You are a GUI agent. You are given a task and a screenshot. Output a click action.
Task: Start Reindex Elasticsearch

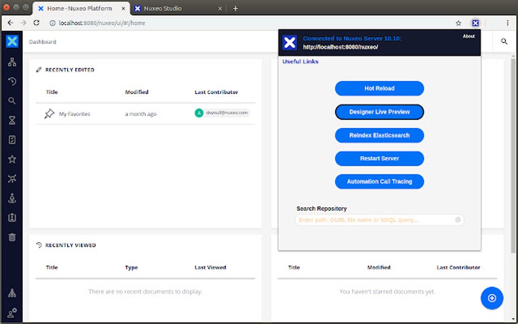point(379,135)
